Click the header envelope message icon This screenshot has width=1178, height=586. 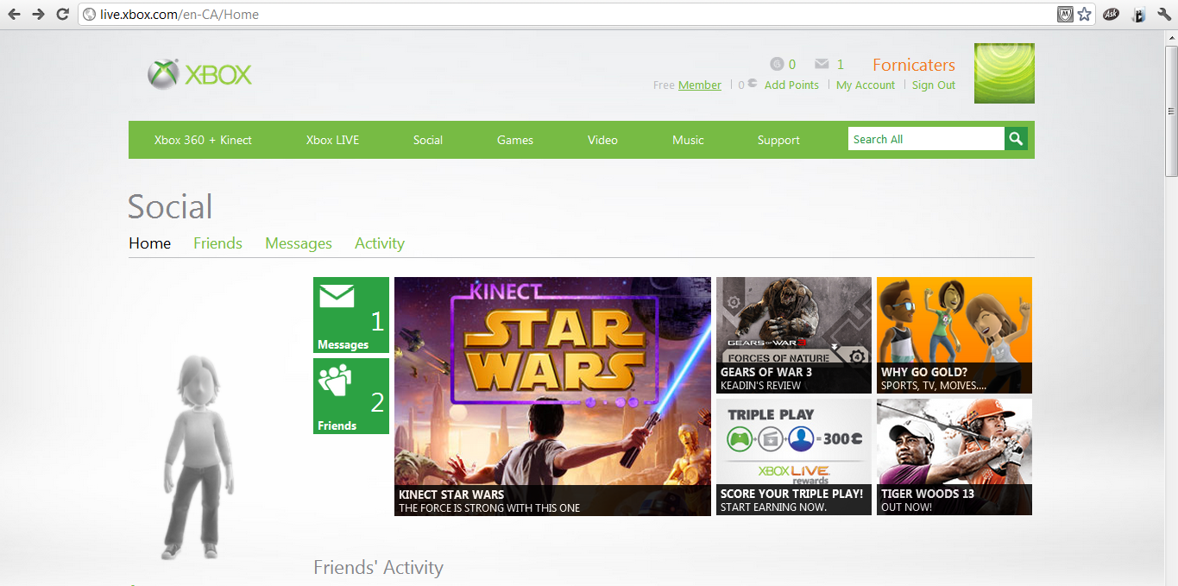point(822,64)
